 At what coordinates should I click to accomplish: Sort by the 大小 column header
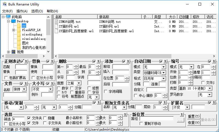[172, 17]
